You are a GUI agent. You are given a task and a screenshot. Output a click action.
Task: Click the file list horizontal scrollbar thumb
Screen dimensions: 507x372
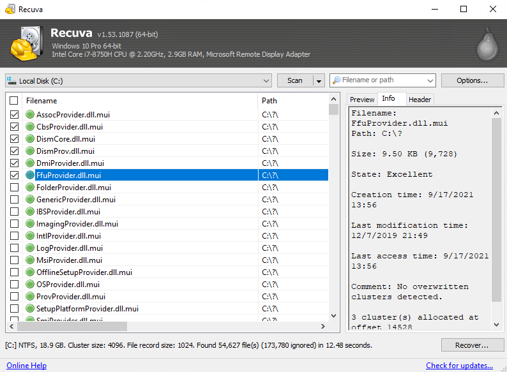pyautogui.click(x=72, y=327)
